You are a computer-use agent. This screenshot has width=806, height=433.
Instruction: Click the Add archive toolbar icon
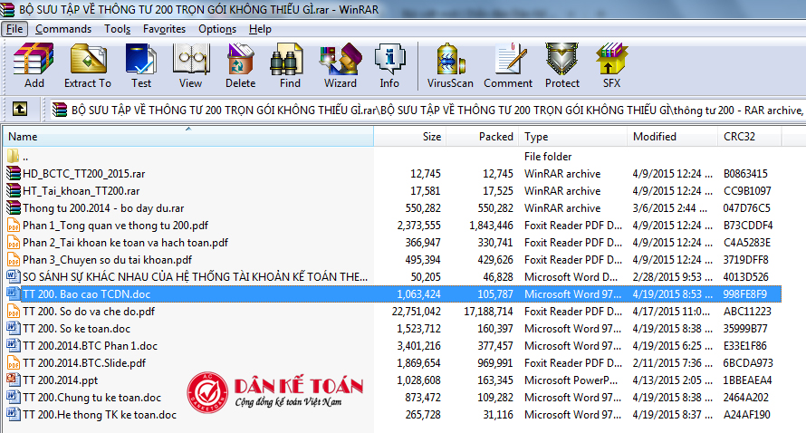coord(34,66)
